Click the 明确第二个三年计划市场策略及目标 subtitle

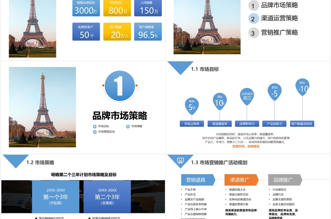84,175
